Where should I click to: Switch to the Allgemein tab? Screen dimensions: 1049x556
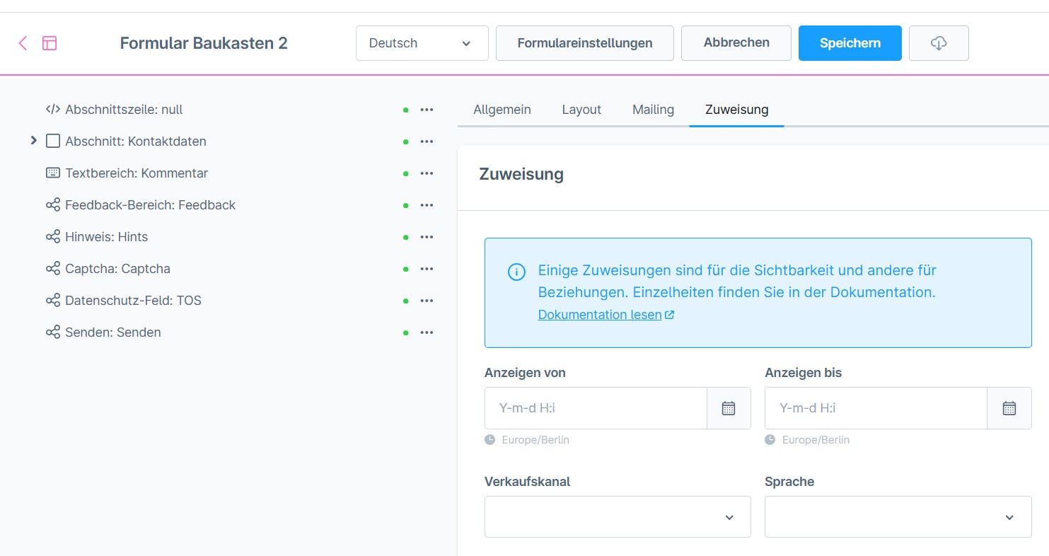[x=502, y=110]
